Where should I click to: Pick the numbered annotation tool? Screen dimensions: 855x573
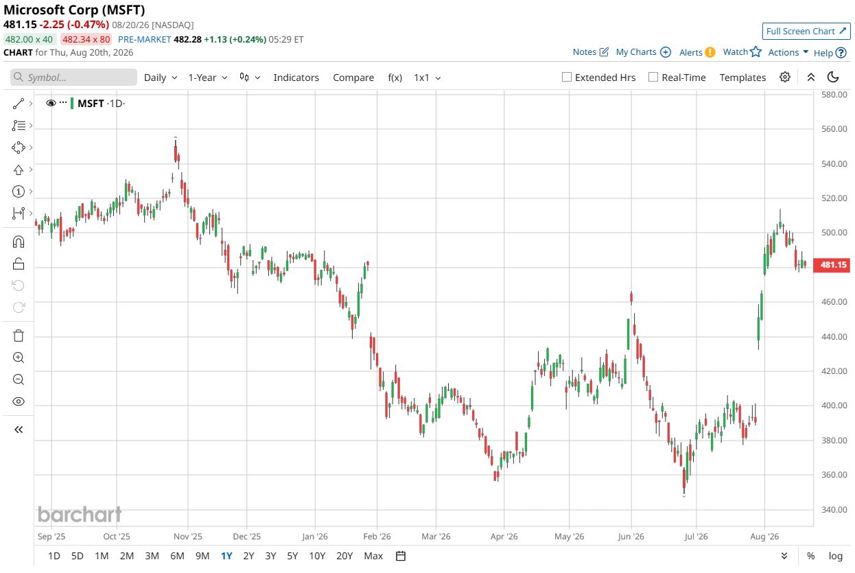19,191
